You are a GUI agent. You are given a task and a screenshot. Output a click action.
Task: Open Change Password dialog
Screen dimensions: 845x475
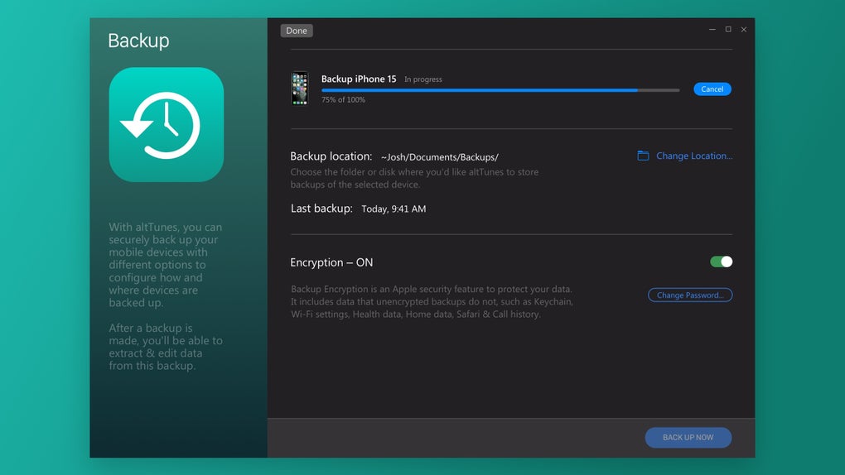[690, 295]
